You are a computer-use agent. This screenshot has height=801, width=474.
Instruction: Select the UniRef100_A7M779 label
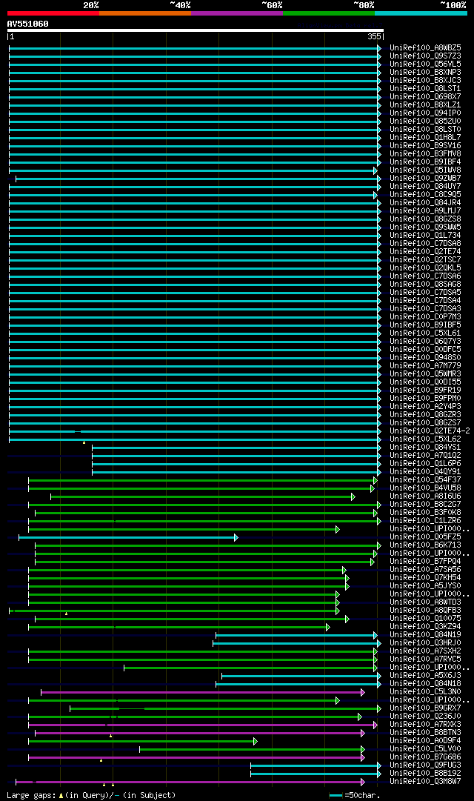425,366
